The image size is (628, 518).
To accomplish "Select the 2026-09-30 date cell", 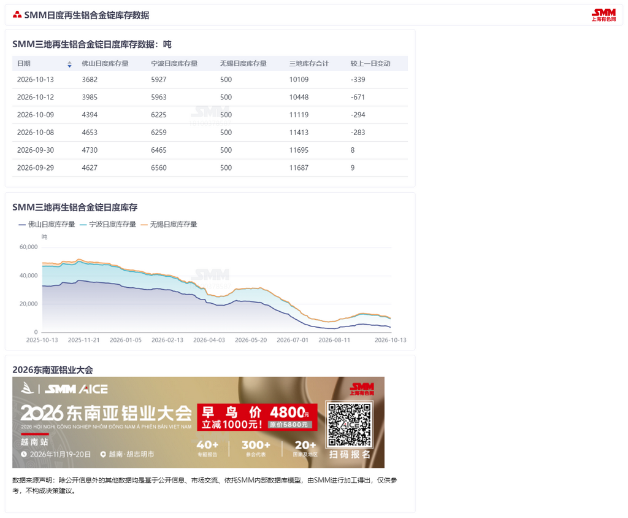I will (x=35, y=150).
